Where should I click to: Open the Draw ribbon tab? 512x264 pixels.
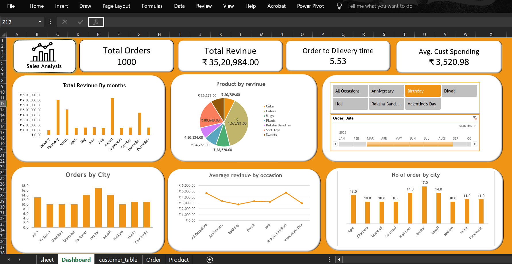[85, 6]
